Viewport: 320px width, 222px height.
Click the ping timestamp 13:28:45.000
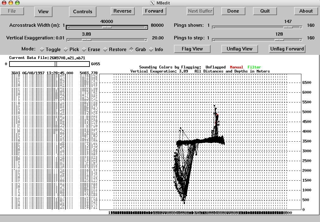coord(60,73)
